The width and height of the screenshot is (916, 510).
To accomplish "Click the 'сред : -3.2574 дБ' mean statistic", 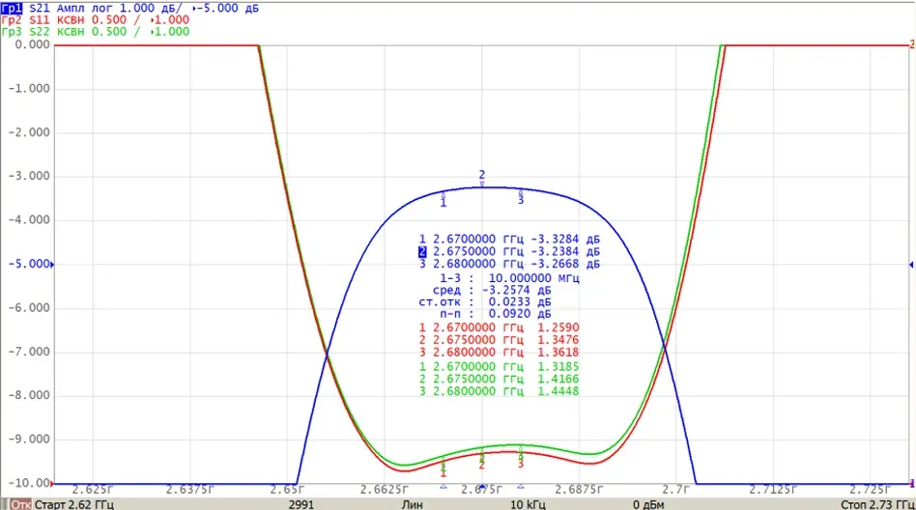I will pyautogui.click(x=491, y=291).
